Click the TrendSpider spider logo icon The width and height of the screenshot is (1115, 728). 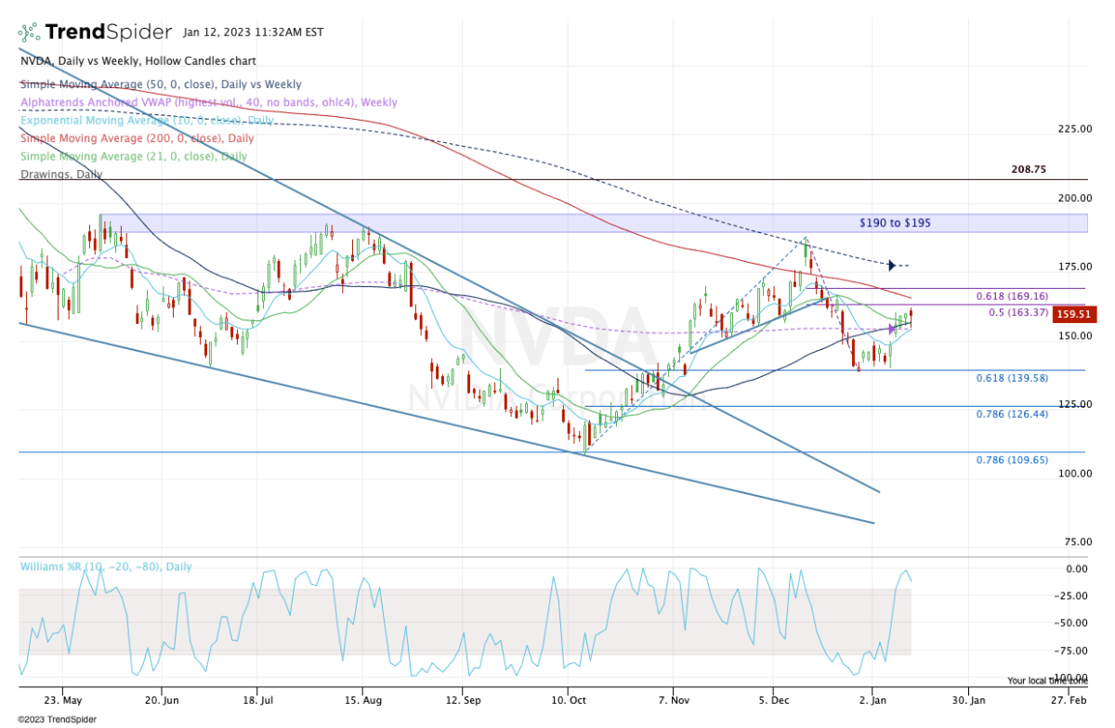click(x=29, y=32)
